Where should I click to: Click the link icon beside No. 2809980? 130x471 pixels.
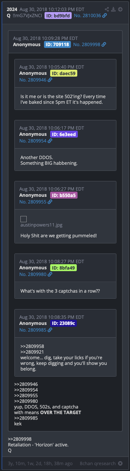click(50, 274)
